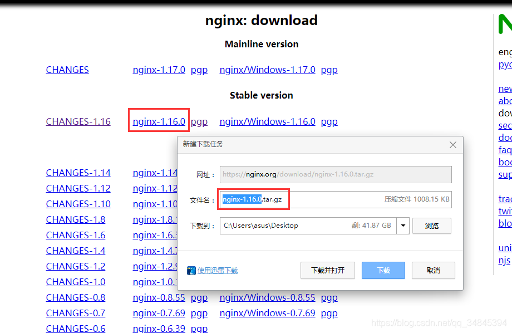Click pgp link next to nginx-0.7.69
This screenshot has height=333, width=512.
click(199, 314)
